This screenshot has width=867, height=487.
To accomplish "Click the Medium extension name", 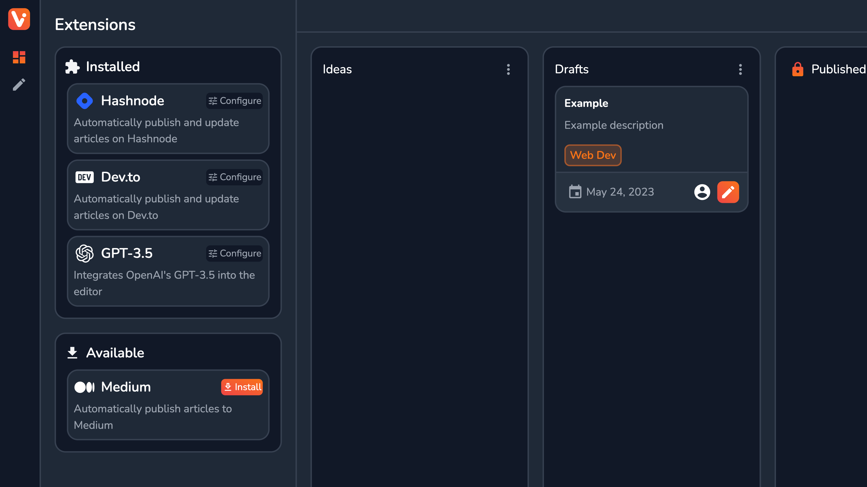I will [x=126, y=387].
